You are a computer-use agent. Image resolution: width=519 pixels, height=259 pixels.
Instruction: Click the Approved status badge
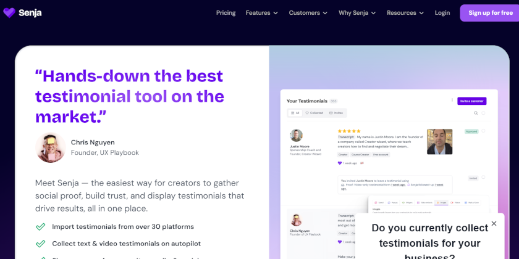click(x=471, y=131)
